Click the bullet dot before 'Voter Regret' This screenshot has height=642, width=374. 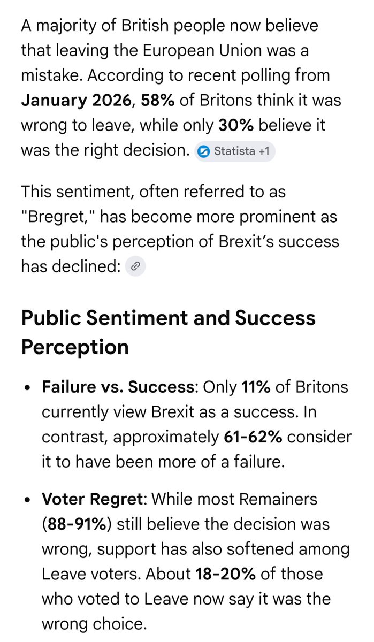[27, 500]
